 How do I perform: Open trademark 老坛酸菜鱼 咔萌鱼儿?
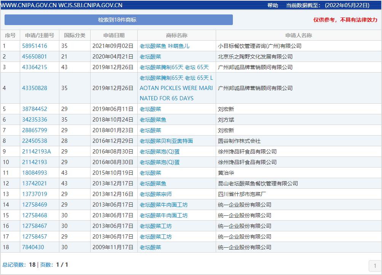click(x=164, y=46)
